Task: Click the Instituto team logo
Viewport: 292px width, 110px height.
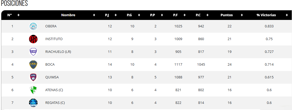Action: 33,39
